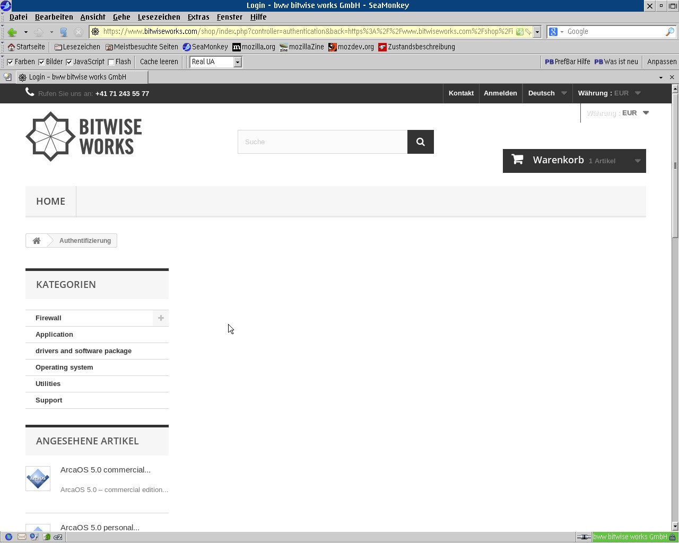Click the vertical scrollbar down arrow
Image resolution: width=679 pixels, height=543 pixels.
coord(675,527)
